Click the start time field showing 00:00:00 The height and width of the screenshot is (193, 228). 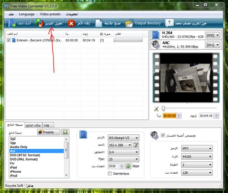click(169, 116)
